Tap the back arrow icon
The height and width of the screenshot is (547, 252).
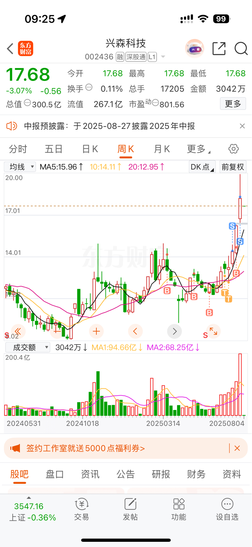click(10, 49)
